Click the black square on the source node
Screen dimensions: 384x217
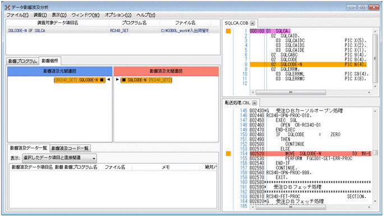click(102, 80)
